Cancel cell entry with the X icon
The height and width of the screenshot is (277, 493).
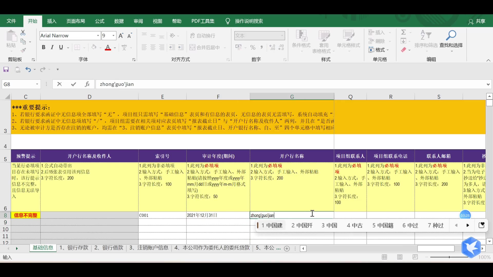click(x=60, y=84)
